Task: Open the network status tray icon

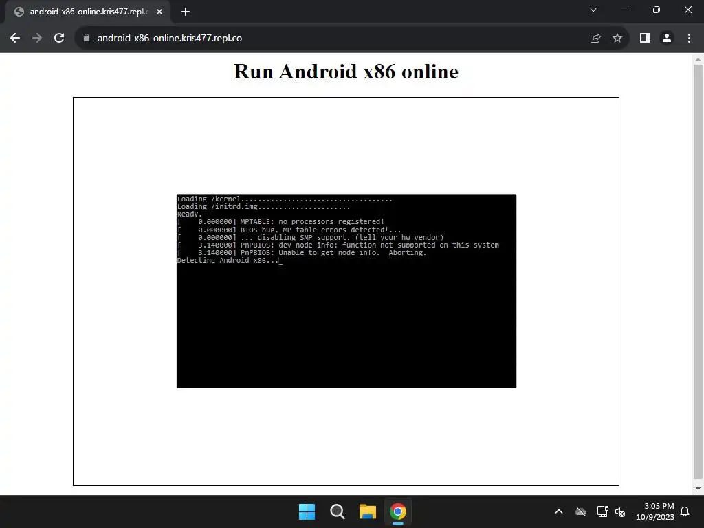Action: click(602, 511)
